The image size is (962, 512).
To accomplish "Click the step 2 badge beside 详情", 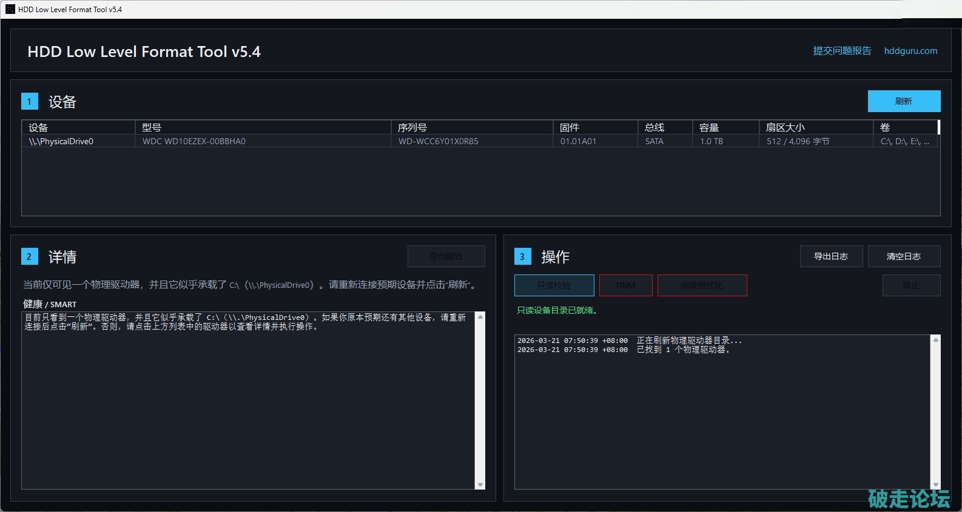I will click(x=29, y=256).
